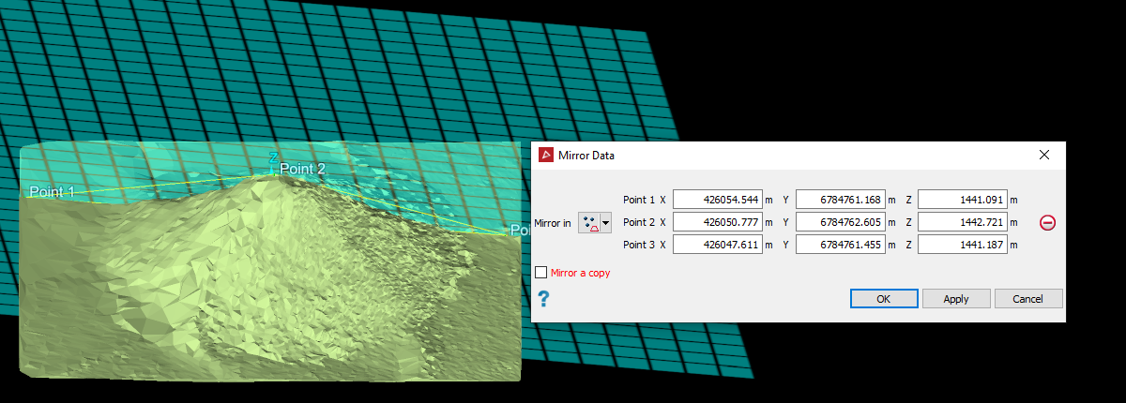Click the Point 1 label on the surface
1126x403 pixels.
pos(52,191)
